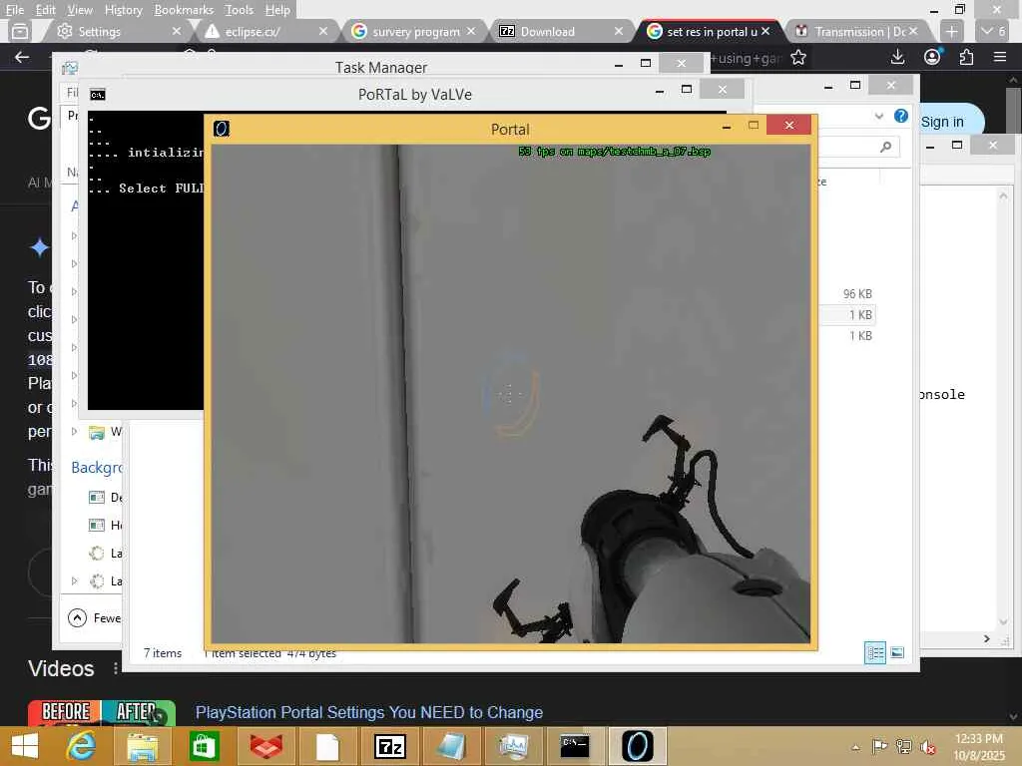Open the File menu in Firefox
Image resolution: width=1022 pixels, height=766 pixels.
(14, 10)
